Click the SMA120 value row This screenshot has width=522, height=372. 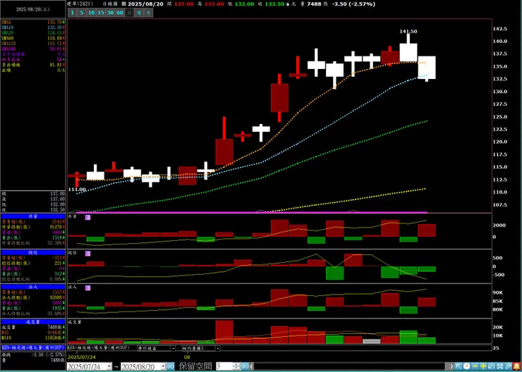click(x=33, y=44)
